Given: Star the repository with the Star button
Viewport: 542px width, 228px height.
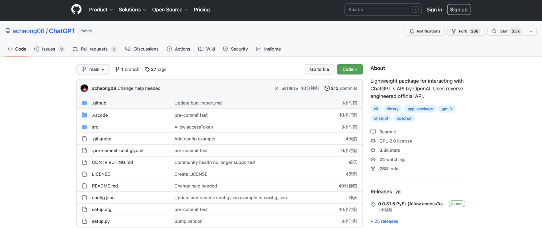Looking at the screenshot, I should 506,31.
